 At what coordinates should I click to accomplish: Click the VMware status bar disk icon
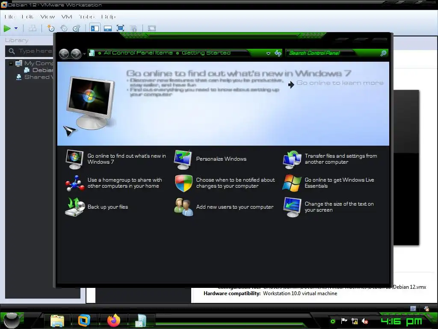pyautogui.click(x=413, y=308)
